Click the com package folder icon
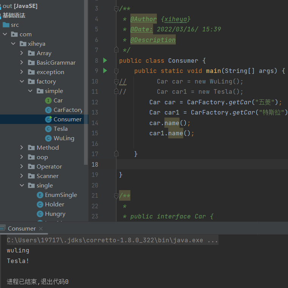This screenshot has height=288, width=288. (x=14, y=34)
